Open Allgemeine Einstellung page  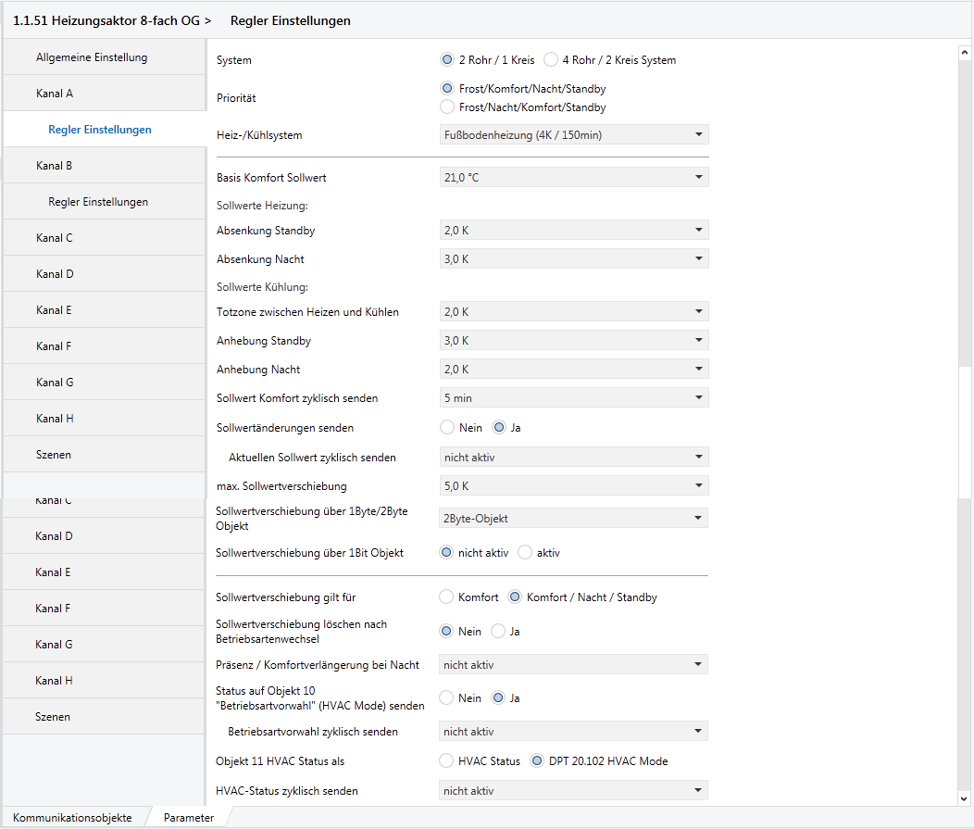92,57
